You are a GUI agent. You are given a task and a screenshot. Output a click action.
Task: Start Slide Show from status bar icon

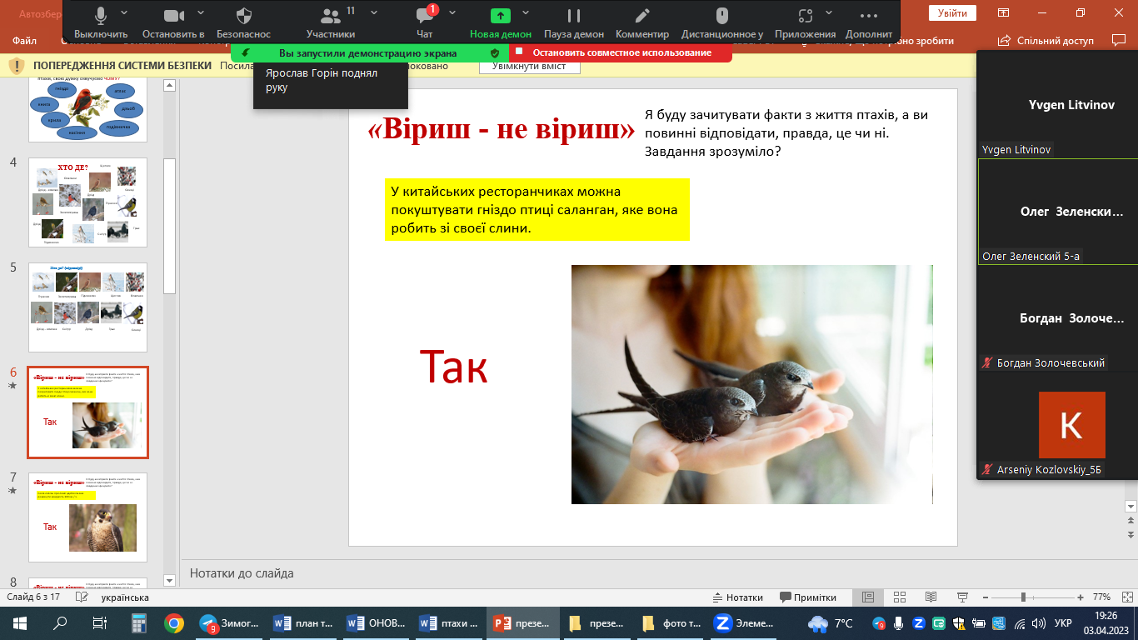tap(962, 597)
